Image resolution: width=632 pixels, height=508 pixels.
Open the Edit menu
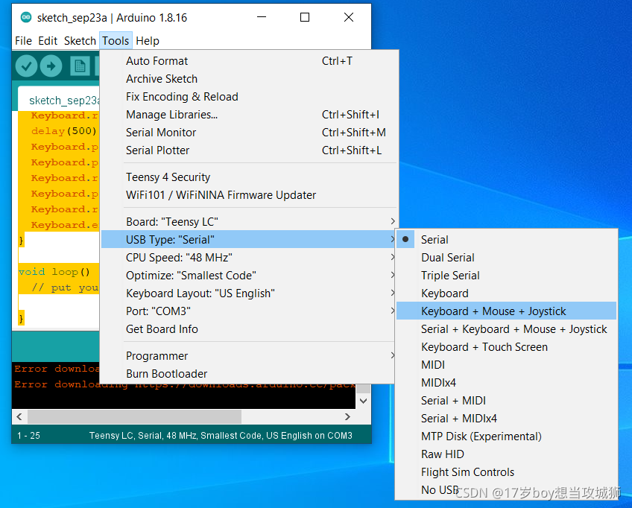coord(48,41)
